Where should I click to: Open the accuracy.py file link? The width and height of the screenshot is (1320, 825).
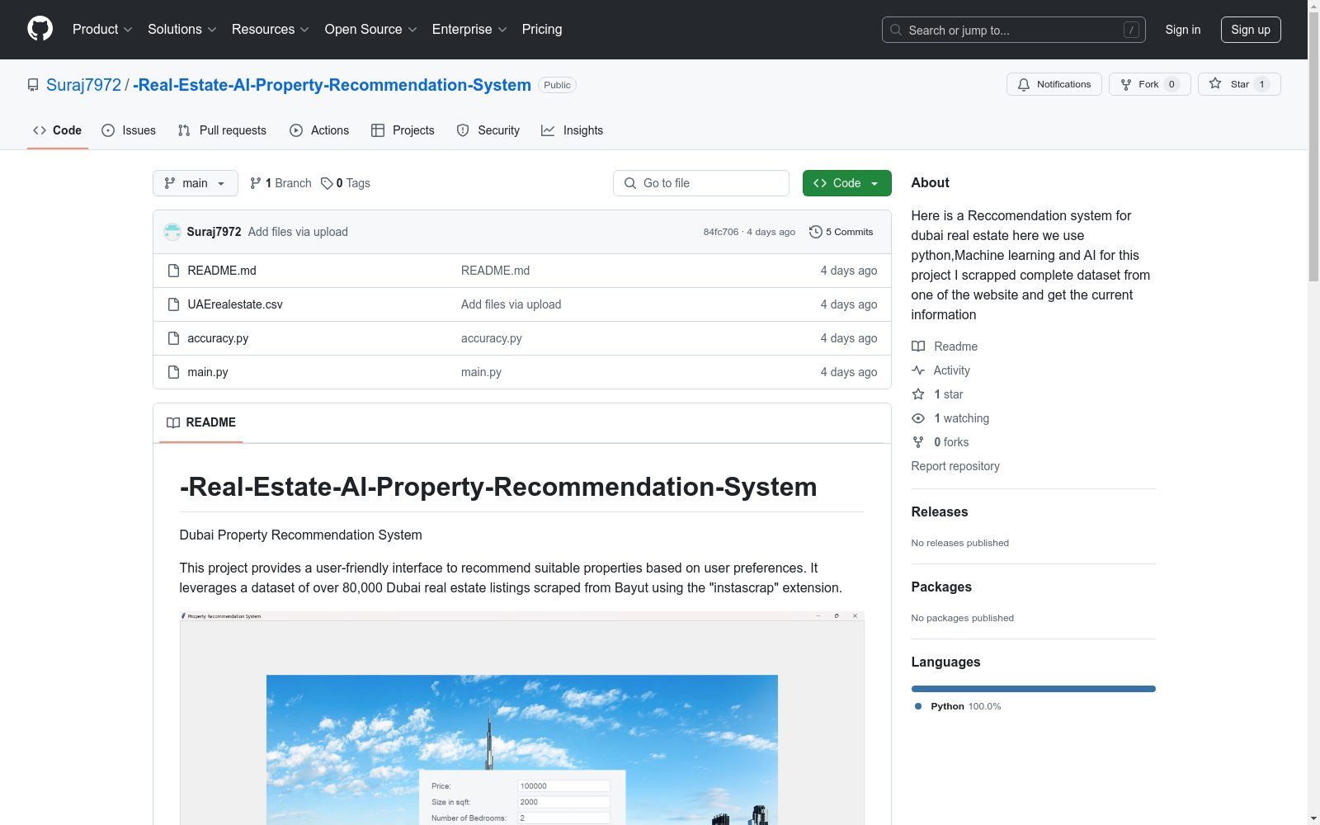[x=218, y=338]
